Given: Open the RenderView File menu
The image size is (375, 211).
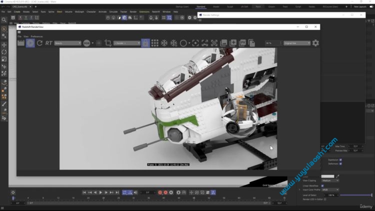Looking at the screenshot, I should click(x=19, y=36).
